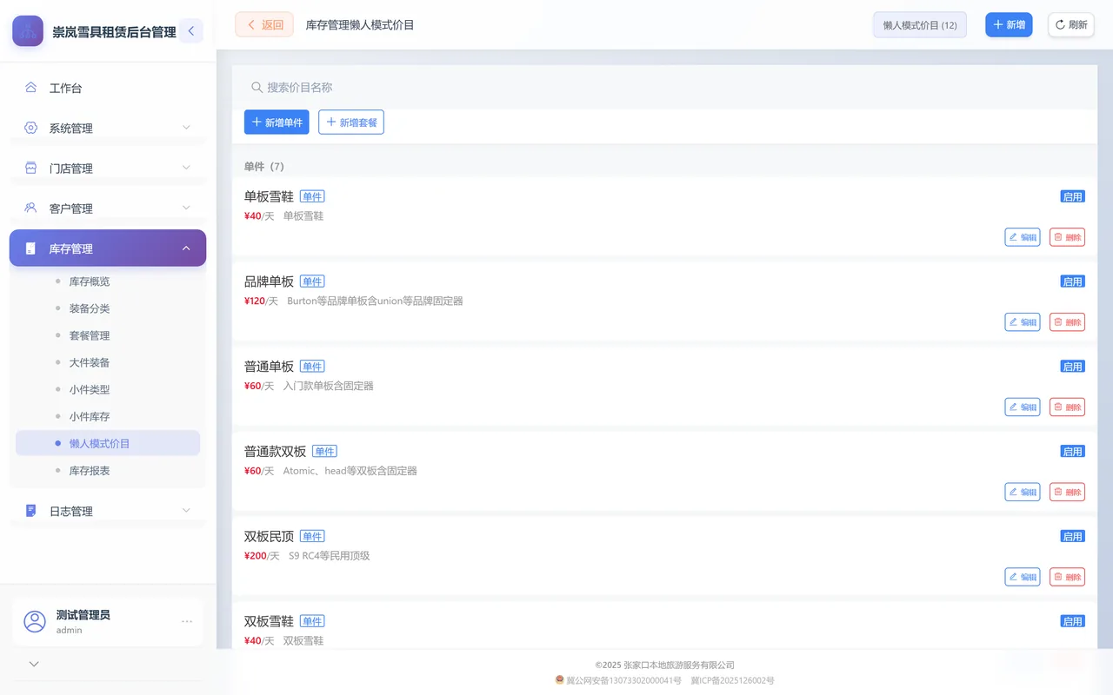Click 启用 status tag of 双板民顶
Image resolution: width=1113 pixels, height=695 pixels.
coord(1073,536)
